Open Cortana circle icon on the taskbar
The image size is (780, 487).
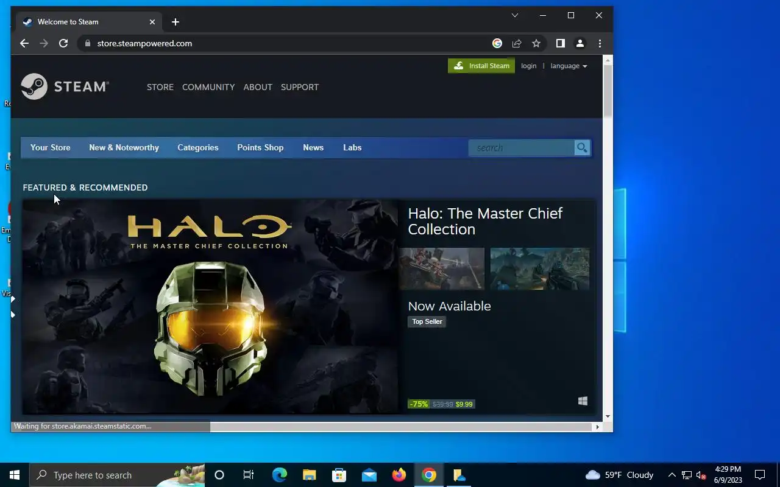coord(219,475)
